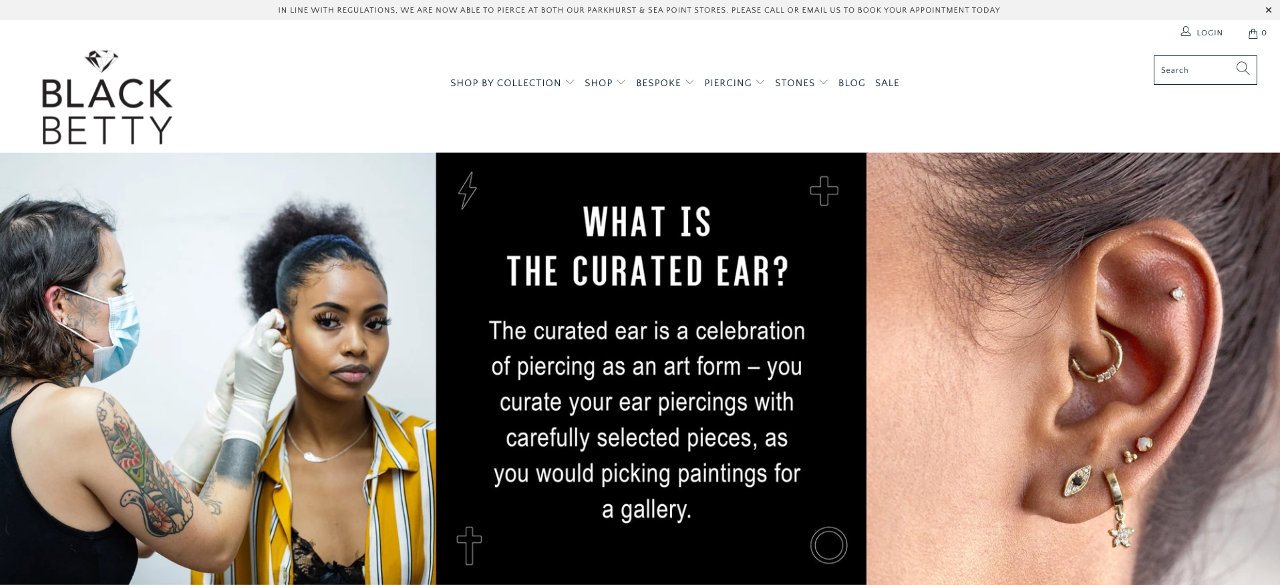The width and height of the screenshot is (1280, 585).
Task: Focus the Search input field
Action: coord(1194,70)
